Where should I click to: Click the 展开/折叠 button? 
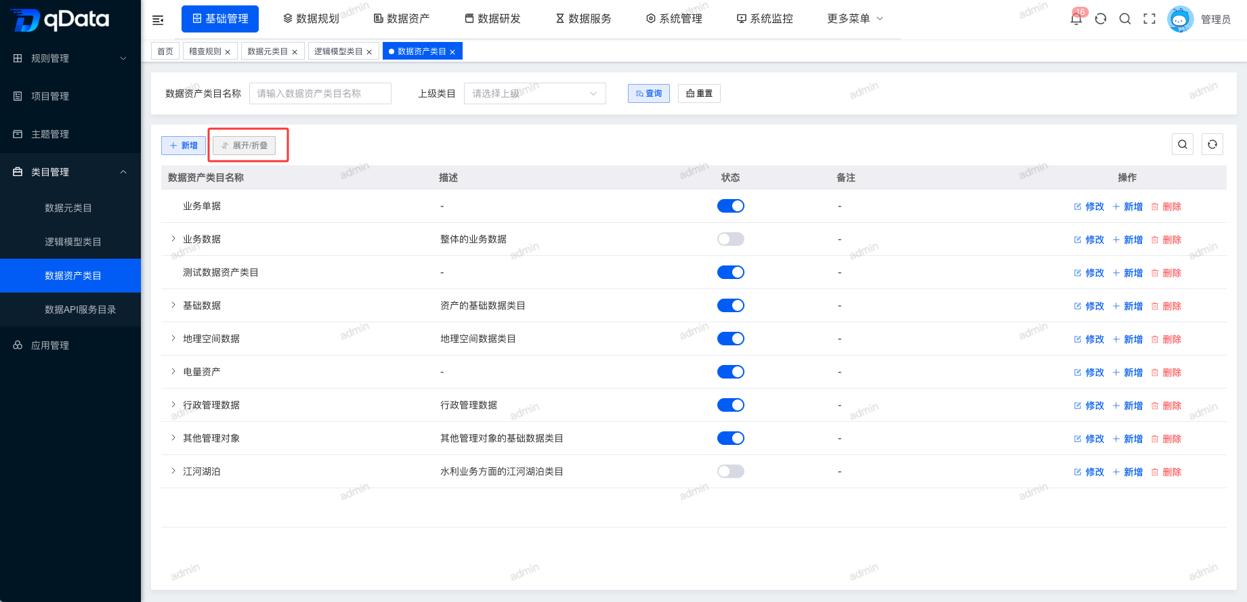[x=244, y=146]
